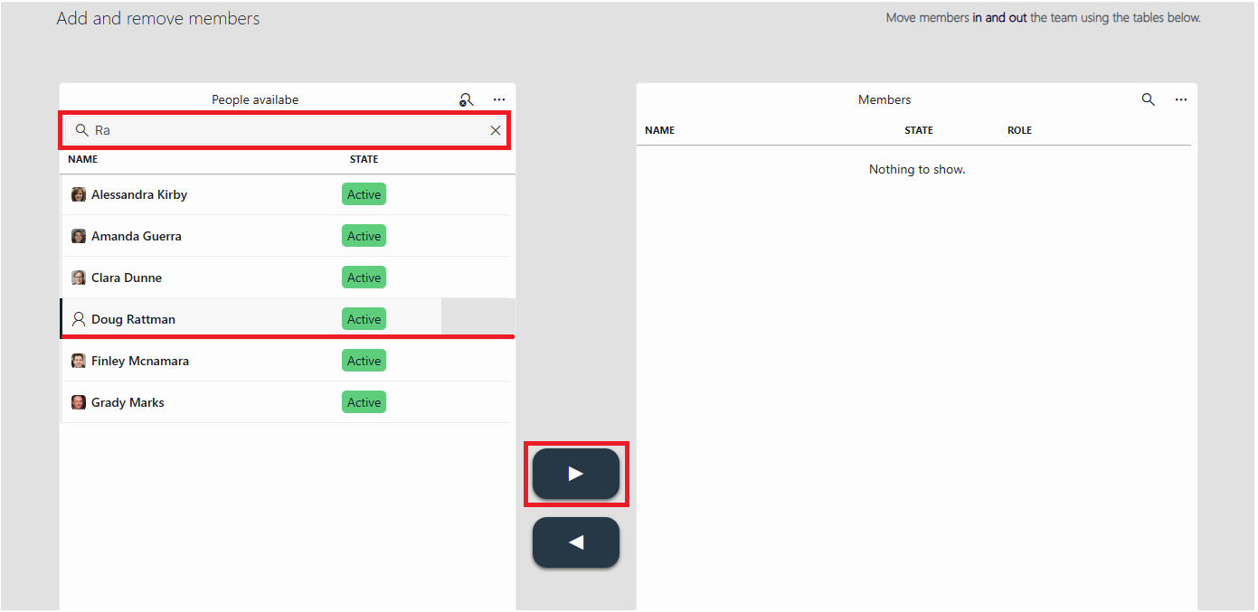Click the magnifier icon in the search field
The width and height of the screenshot is (1258, 612).
(81, 130)
